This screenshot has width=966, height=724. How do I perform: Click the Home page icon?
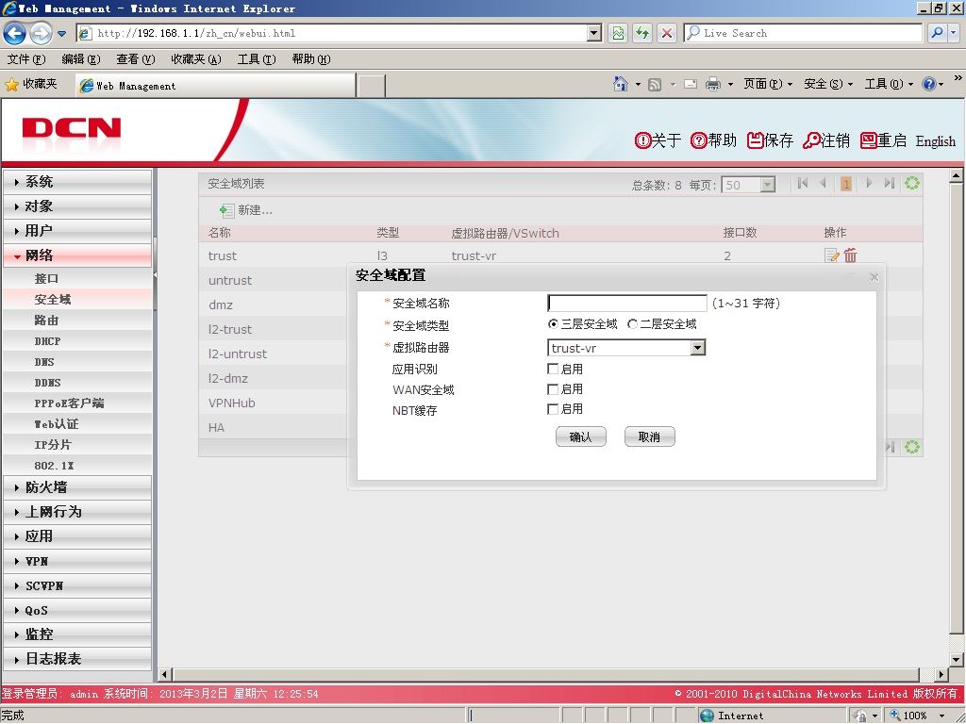pos(621,84)
